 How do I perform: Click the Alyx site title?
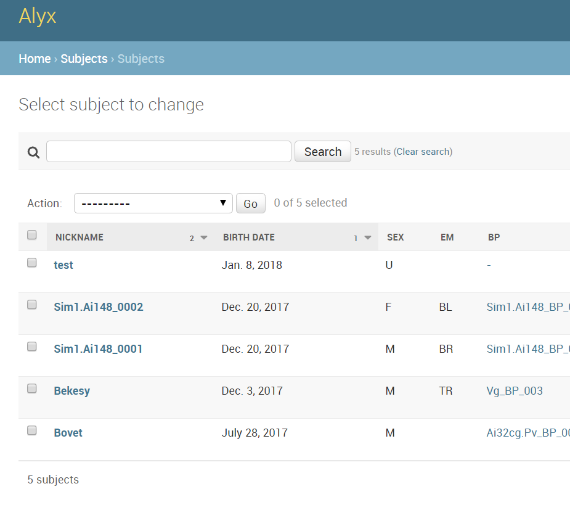tap(38, 15)
